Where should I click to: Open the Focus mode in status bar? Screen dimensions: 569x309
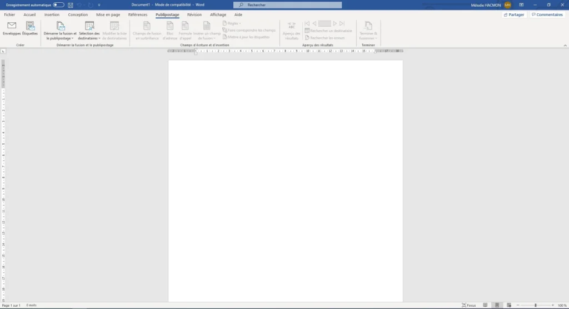pyautogui.click(x=469, y=305)
